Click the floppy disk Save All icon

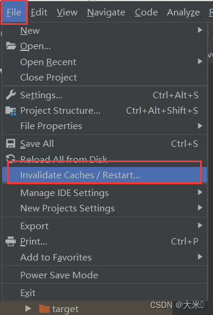point(11,144)
